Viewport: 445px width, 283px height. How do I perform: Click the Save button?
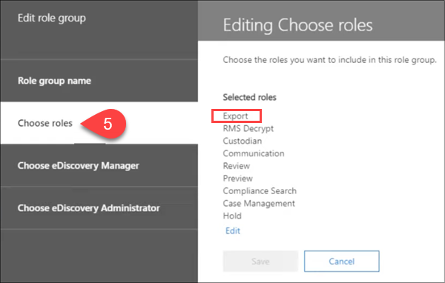[260, 262]
